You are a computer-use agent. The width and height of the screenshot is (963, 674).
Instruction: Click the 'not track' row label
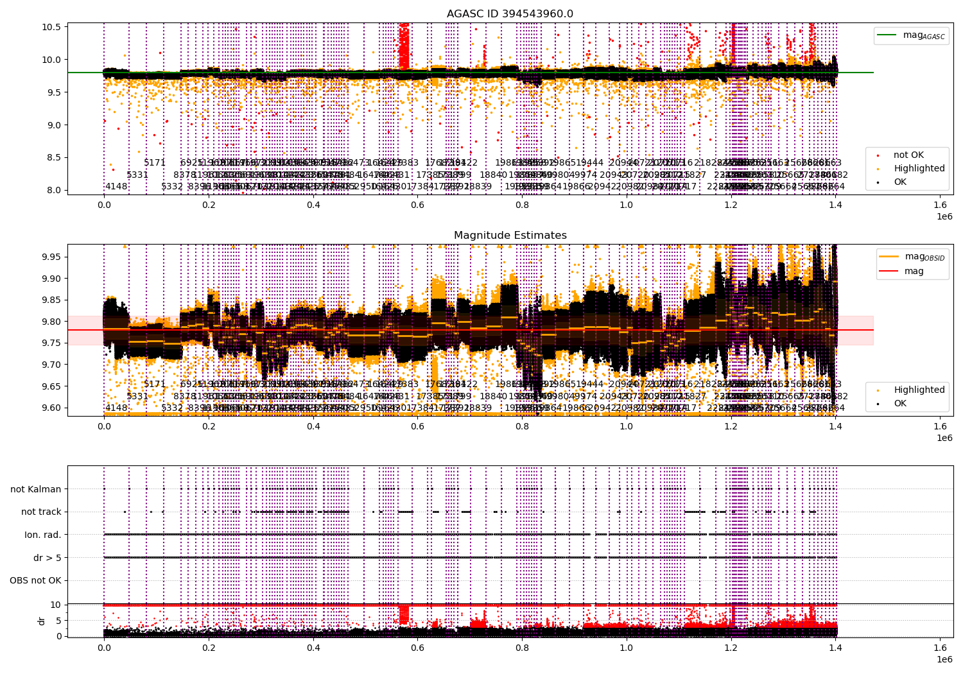point(41,512)
